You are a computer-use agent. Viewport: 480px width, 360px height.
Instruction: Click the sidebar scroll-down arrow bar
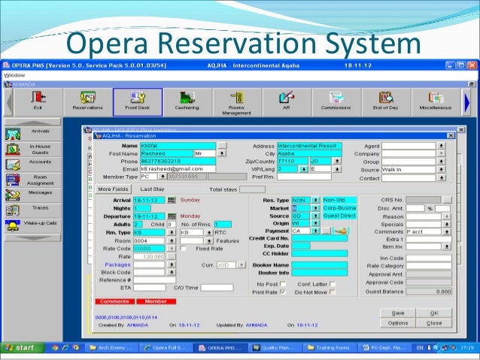(33, 237)
